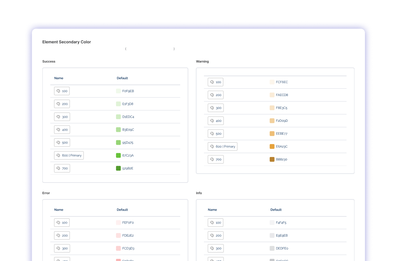
Task: Click the Success section title
Action: click(x=49, y=62)
